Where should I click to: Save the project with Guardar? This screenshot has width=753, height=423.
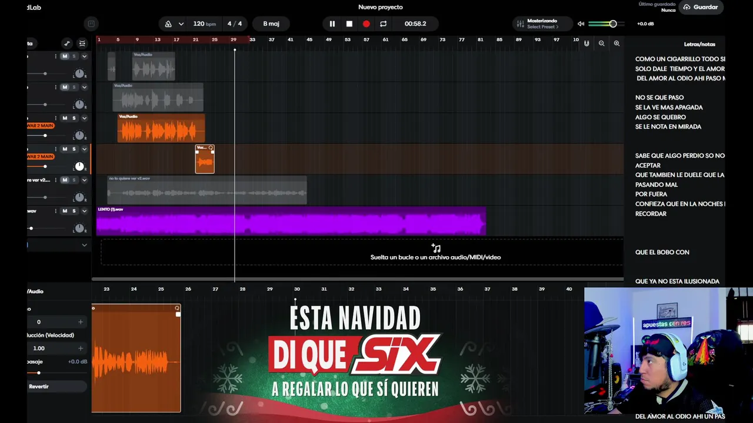click(700, 7)
